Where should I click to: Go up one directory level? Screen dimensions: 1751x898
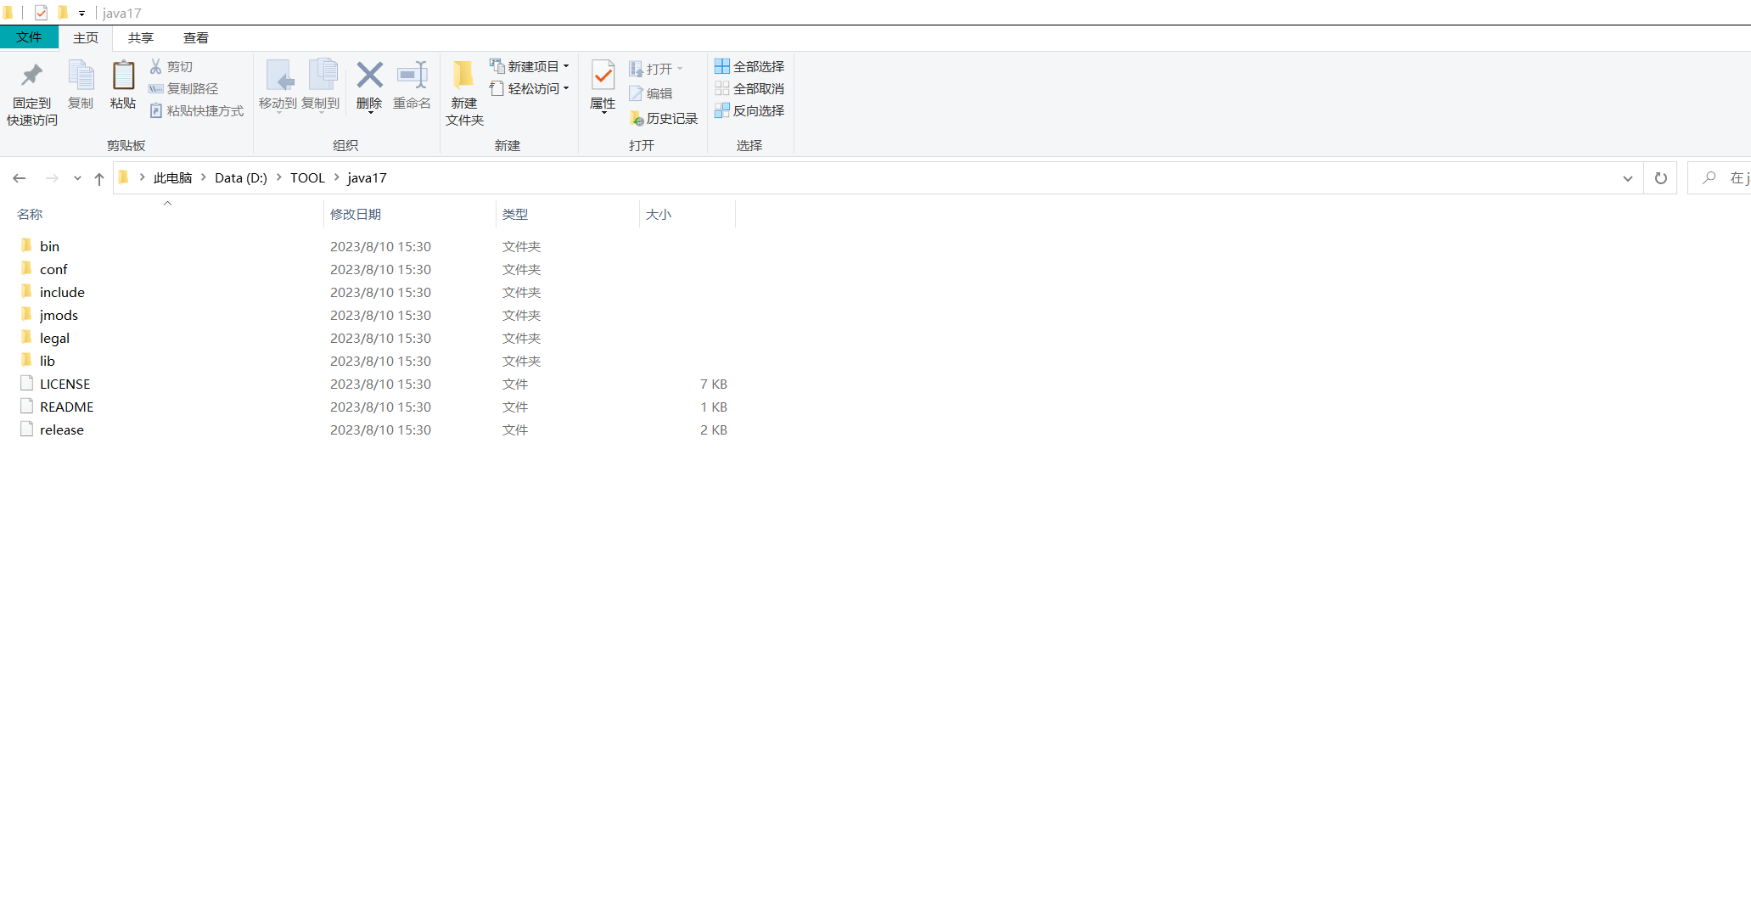[98, 178]
